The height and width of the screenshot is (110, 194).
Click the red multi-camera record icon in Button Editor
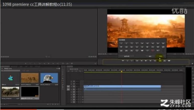153,51
